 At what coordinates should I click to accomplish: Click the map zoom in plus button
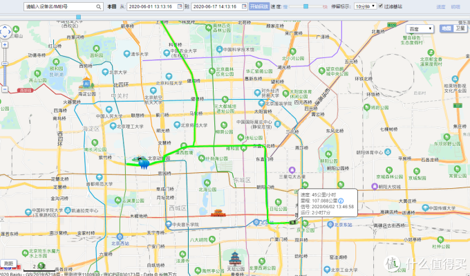click(x=5, y=45)
